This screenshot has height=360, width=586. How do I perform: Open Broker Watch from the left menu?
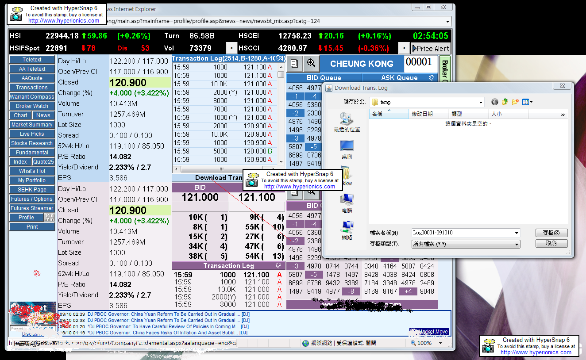point(32,106)
